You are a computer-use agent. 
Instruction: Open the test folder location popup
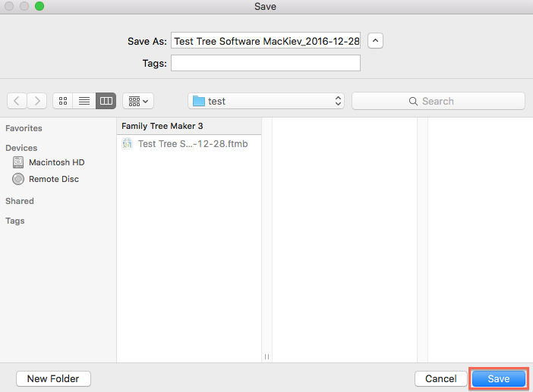[266, 101]
